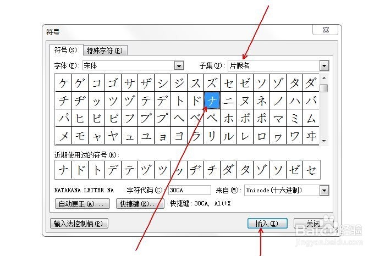Select the ザ symbol in the grid
The height and width of the screenshot is (256, 385).
point(146,83)
